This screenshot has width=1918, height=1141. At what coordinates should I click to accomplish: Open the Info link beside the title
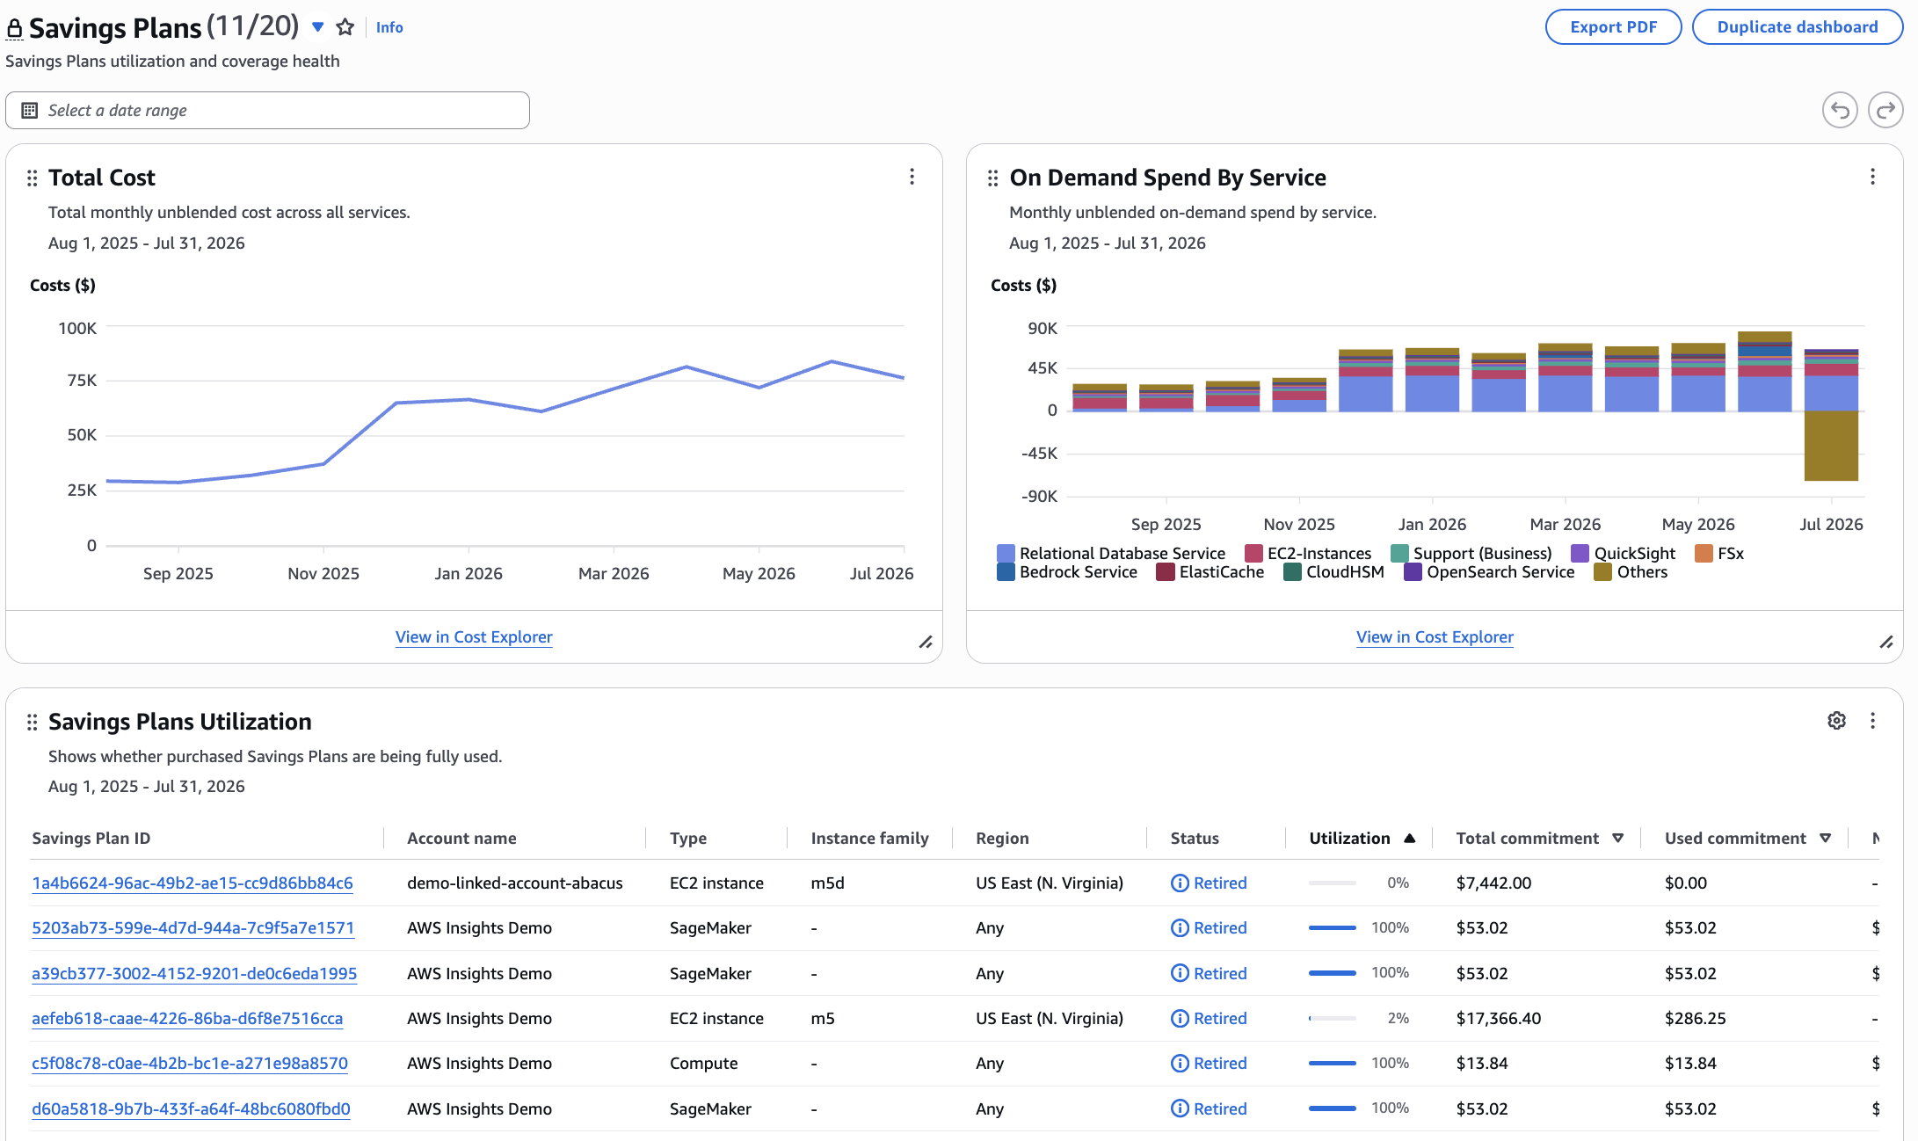(x=389, y=27)
